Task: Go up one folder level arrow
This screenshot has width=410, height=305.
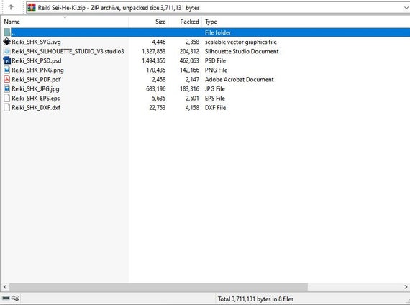Action: pos(11,7)
